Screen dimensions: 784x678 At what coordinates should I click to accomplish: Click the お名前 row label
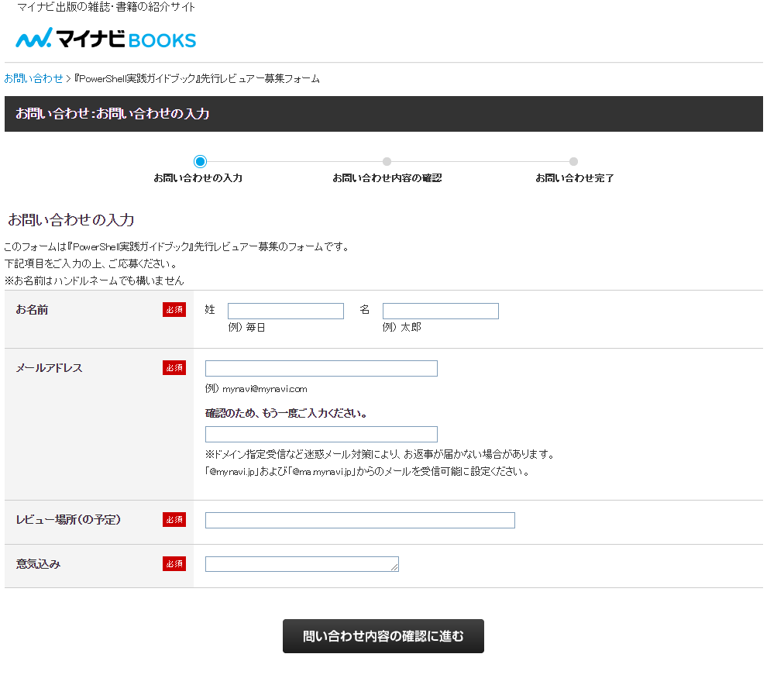pos(32,309)
